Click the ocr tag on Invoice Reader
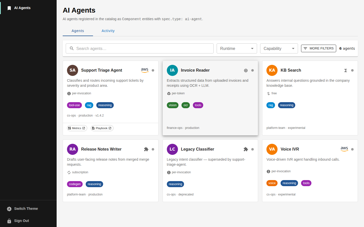The width and height of the screenshot is (364, 227). pos(186,105)
